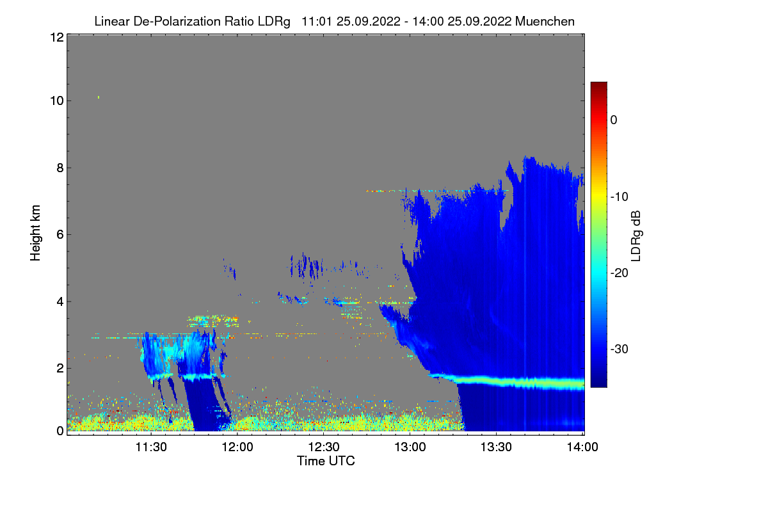Click the height axis label 10
The width and height of the screenshot is (768, 512).
56,100
